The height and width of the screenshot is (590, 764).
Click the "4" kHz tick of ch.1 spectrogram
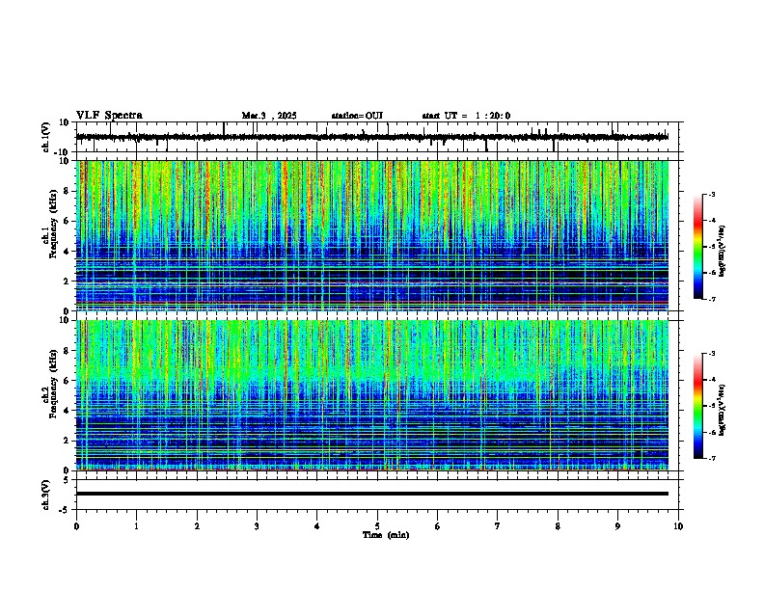point(68,252)
